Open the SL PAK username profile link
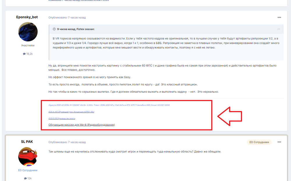Viewport: 291px width, 181px height. (x=27, y=142)
